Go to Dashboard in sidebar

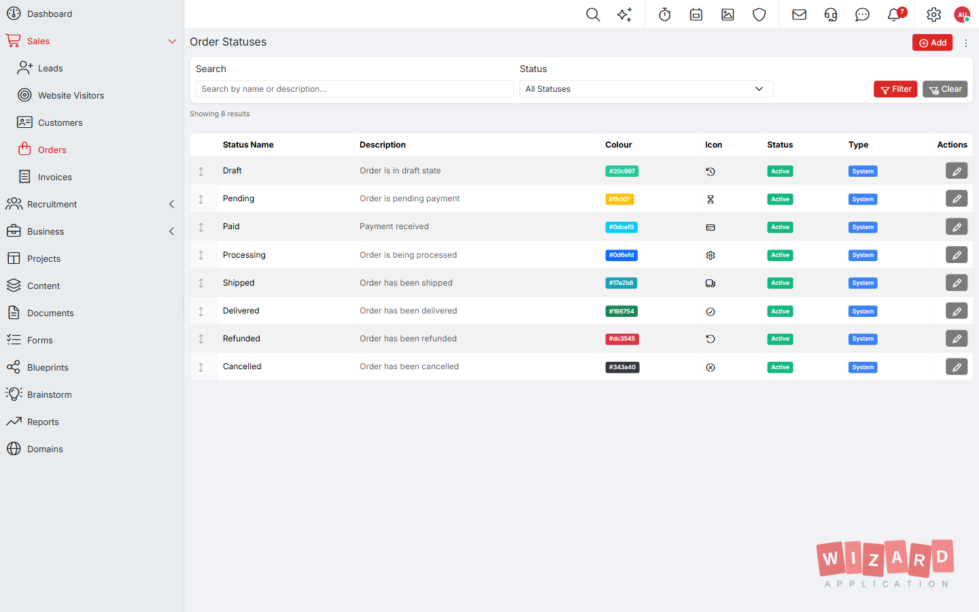[x=49, y=14]
